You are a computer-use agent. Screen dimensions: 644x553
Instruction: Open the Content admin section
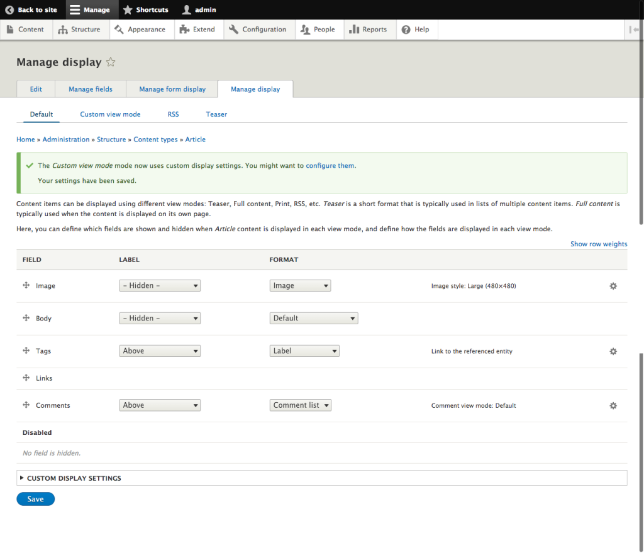26,30
